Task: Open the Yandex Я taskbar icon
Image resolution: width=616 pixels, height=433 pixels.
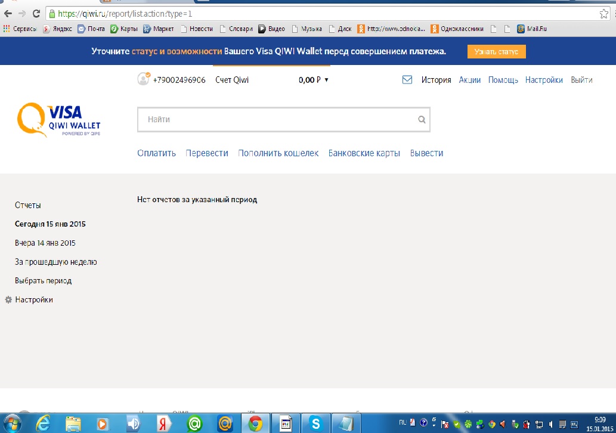Action: pyautogui.click(x=164, y=423)
